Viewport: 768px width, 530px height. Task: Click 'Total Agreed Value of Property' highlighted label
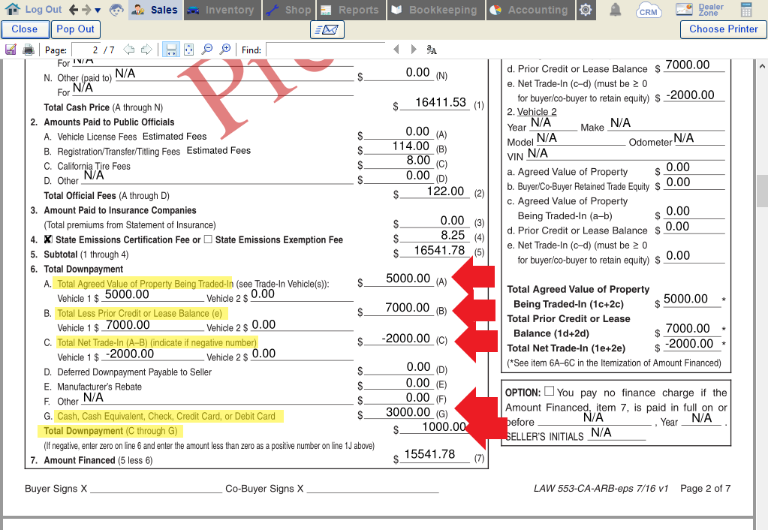tap(144, 284)
